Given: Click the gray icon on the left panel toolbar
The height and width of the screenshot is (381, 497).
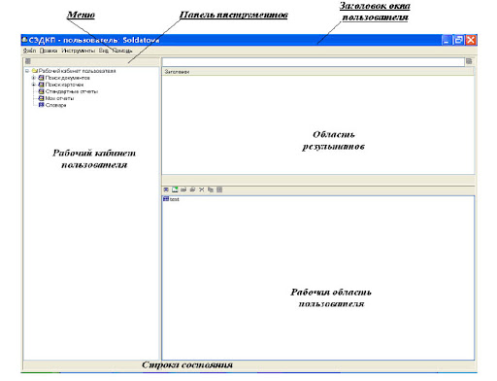Looking at the screenshot, I should coord(28,61).
